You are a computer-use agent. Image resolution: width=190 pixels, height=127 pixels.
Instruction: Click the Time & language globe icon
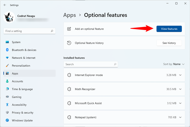click(7, 89)
